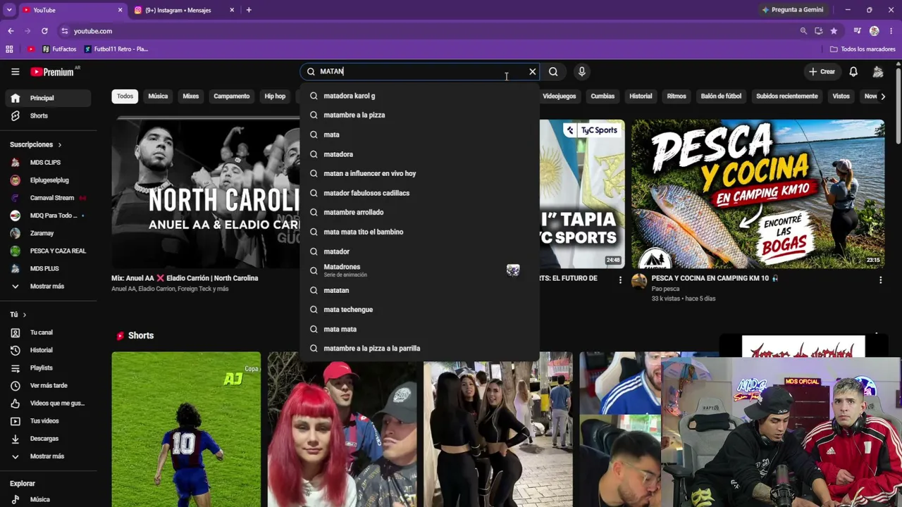Choose suggestion 'matador fabulosos cadillacs'
The width and height of the screenshot is (902, 507).
(x=419, y=193)
